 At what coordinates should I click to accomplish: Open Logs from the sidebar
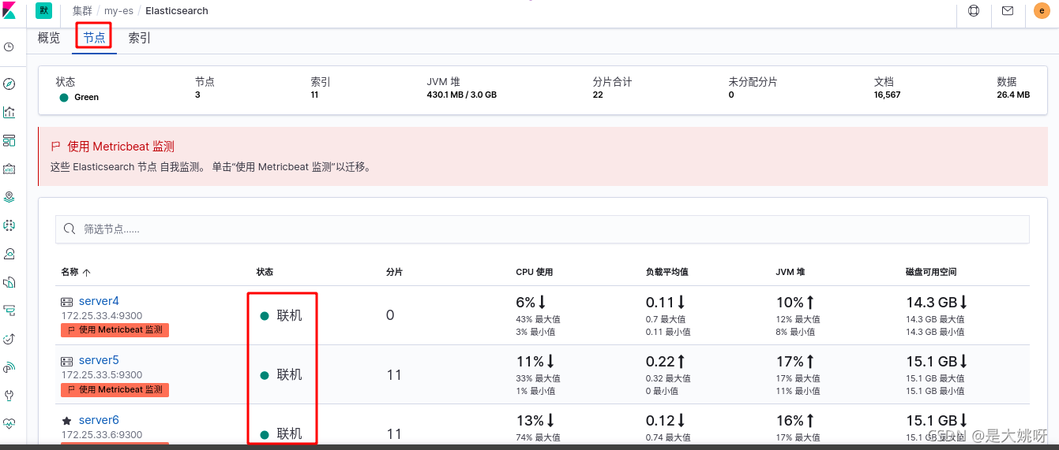9,282
